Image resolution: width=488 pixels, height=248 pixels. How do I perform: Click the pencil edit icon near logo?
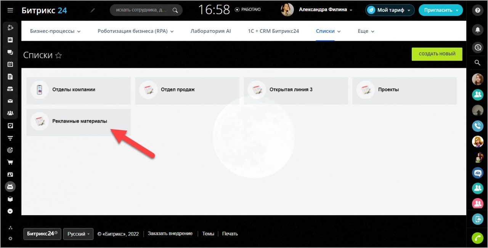click(93, 10)
